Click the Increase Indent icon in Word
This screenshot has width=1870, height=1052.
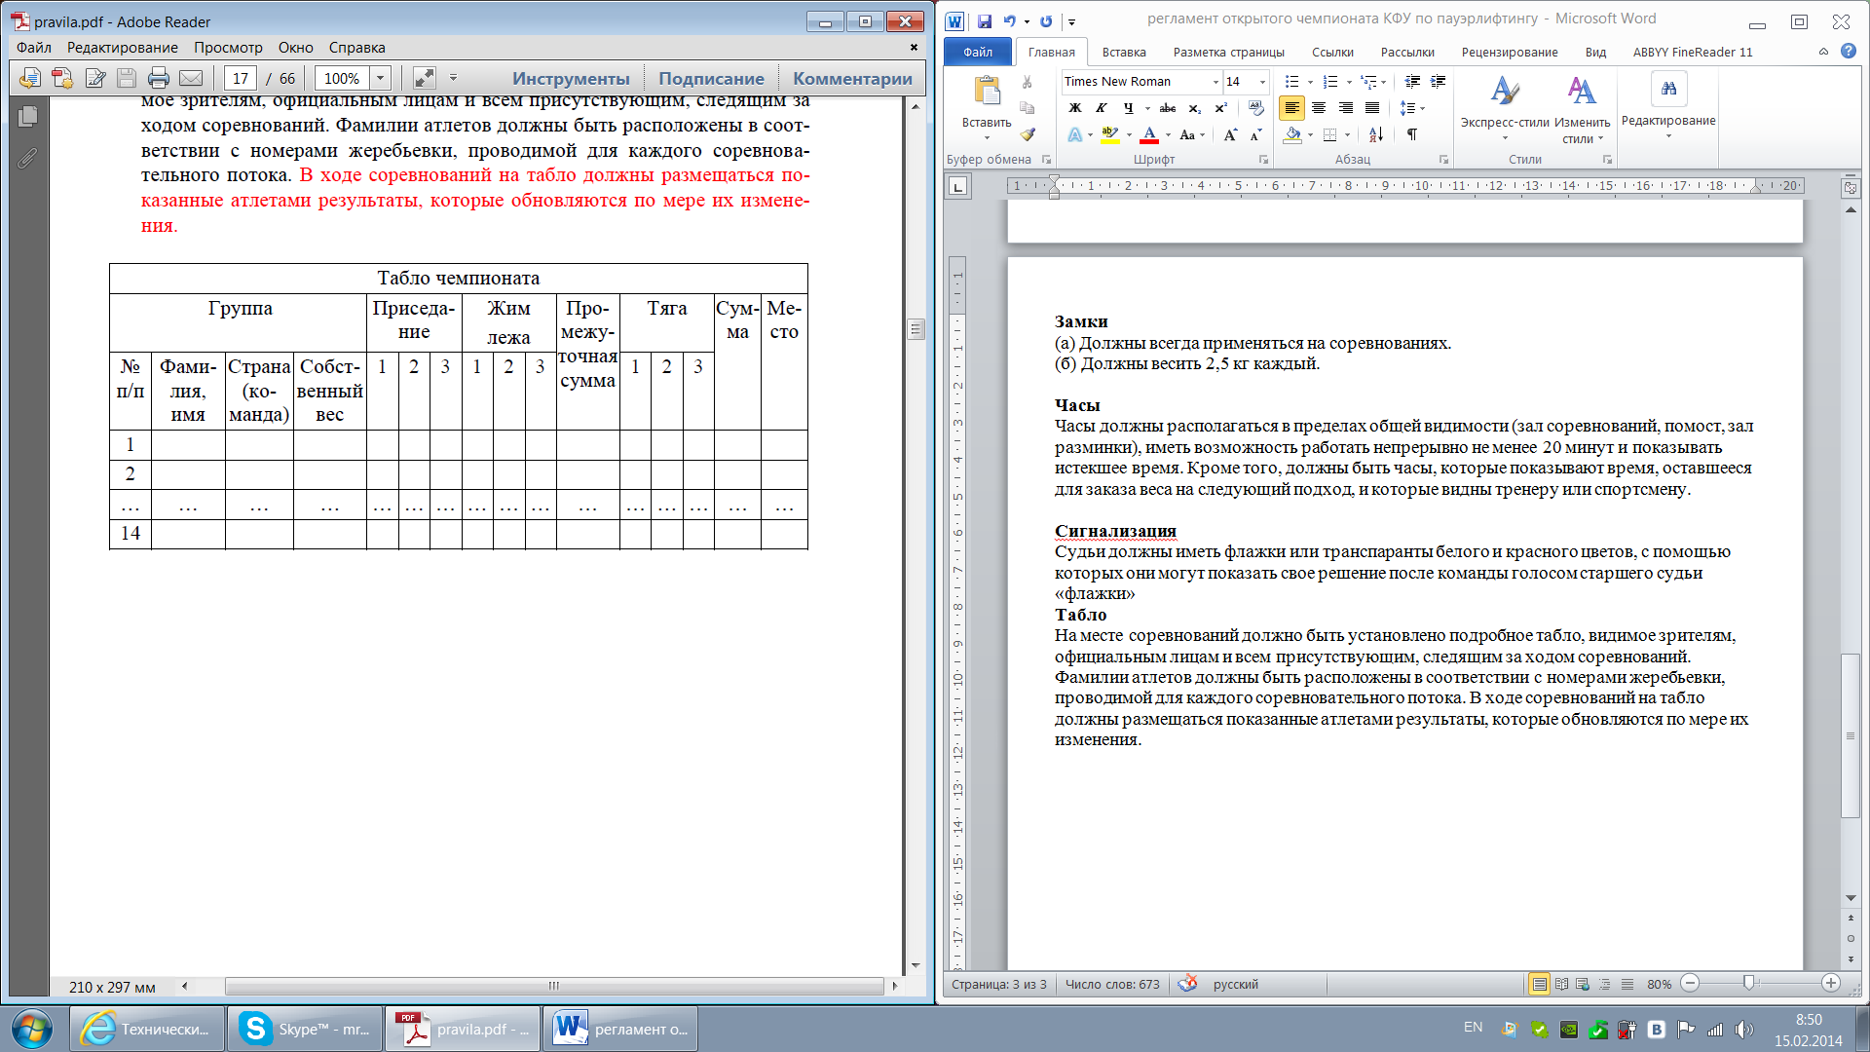tap(1438, 82)
